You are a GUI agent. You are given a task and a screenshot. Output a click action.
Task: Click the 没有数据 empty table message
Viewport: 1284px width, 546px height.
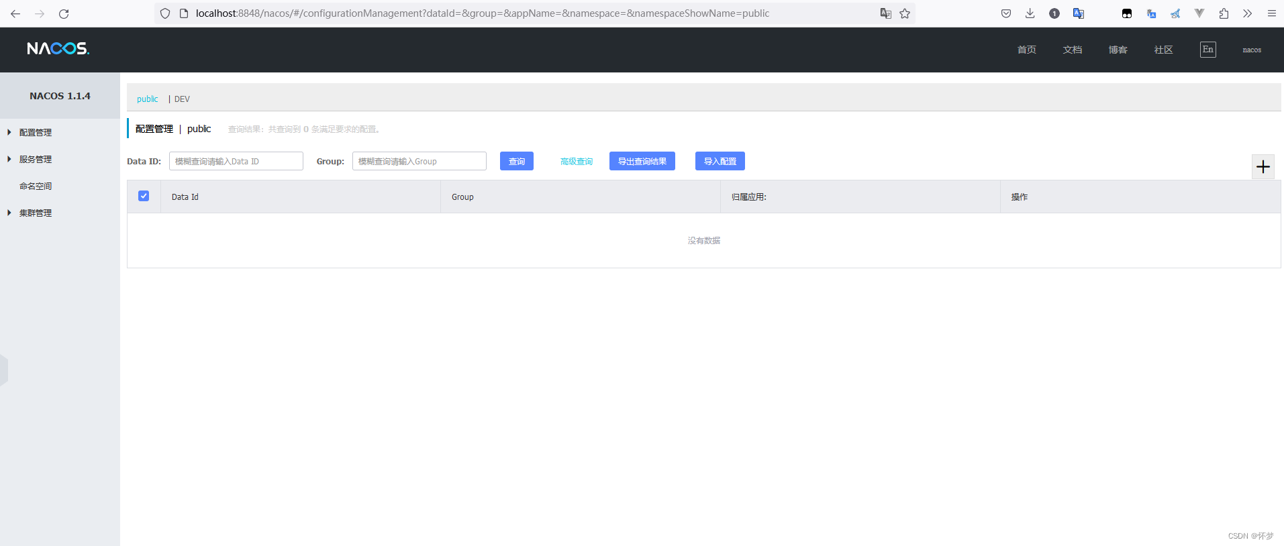[x=704, y=240]
